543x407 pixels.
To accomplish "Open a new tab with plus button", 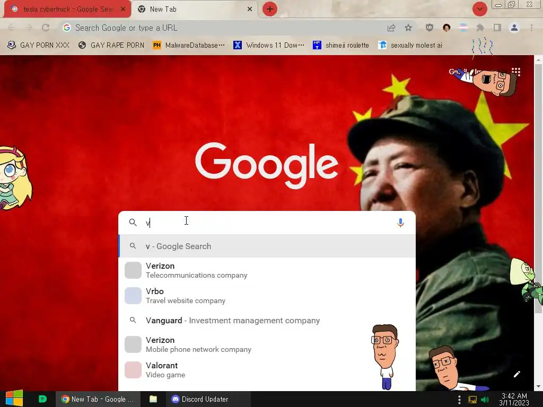I will coord(270,9).
